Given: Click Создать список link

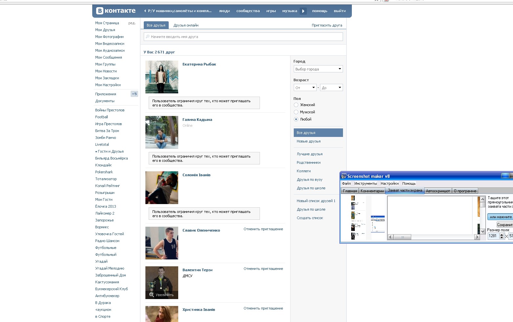Looking at the screenshot, I should click(x=310, y=218).
